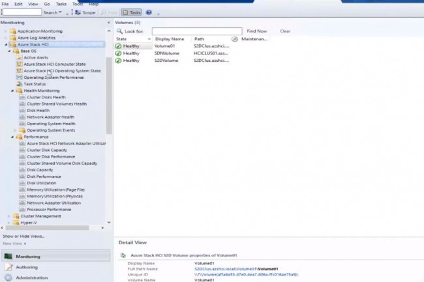Open the Active Alerts view icon
The image size is (424, 282).
pyautogui.click(x=19, y=57)
